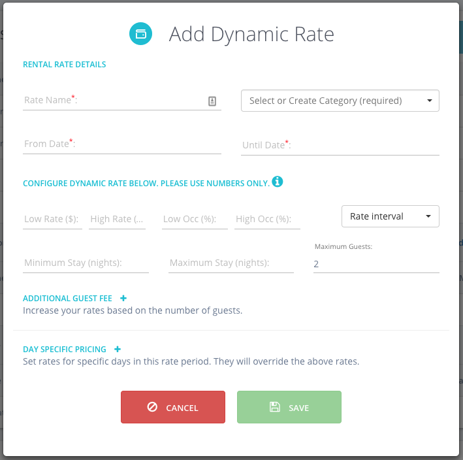The image size is (463, 460).
Task: Expand the Additional Guest Fee section heading
Action: [x=67, y=299]
